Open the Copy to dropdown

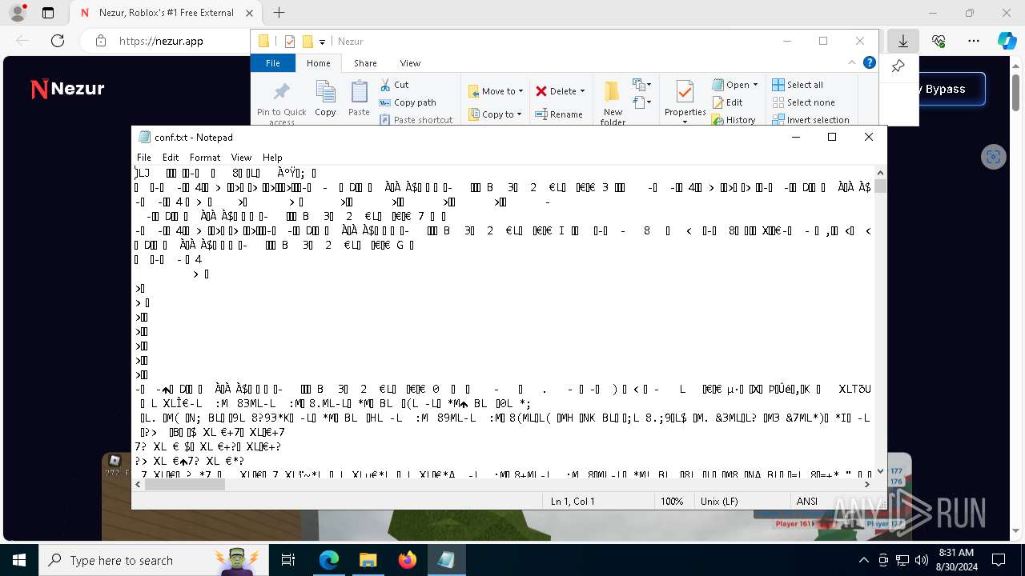coord(495,114)
